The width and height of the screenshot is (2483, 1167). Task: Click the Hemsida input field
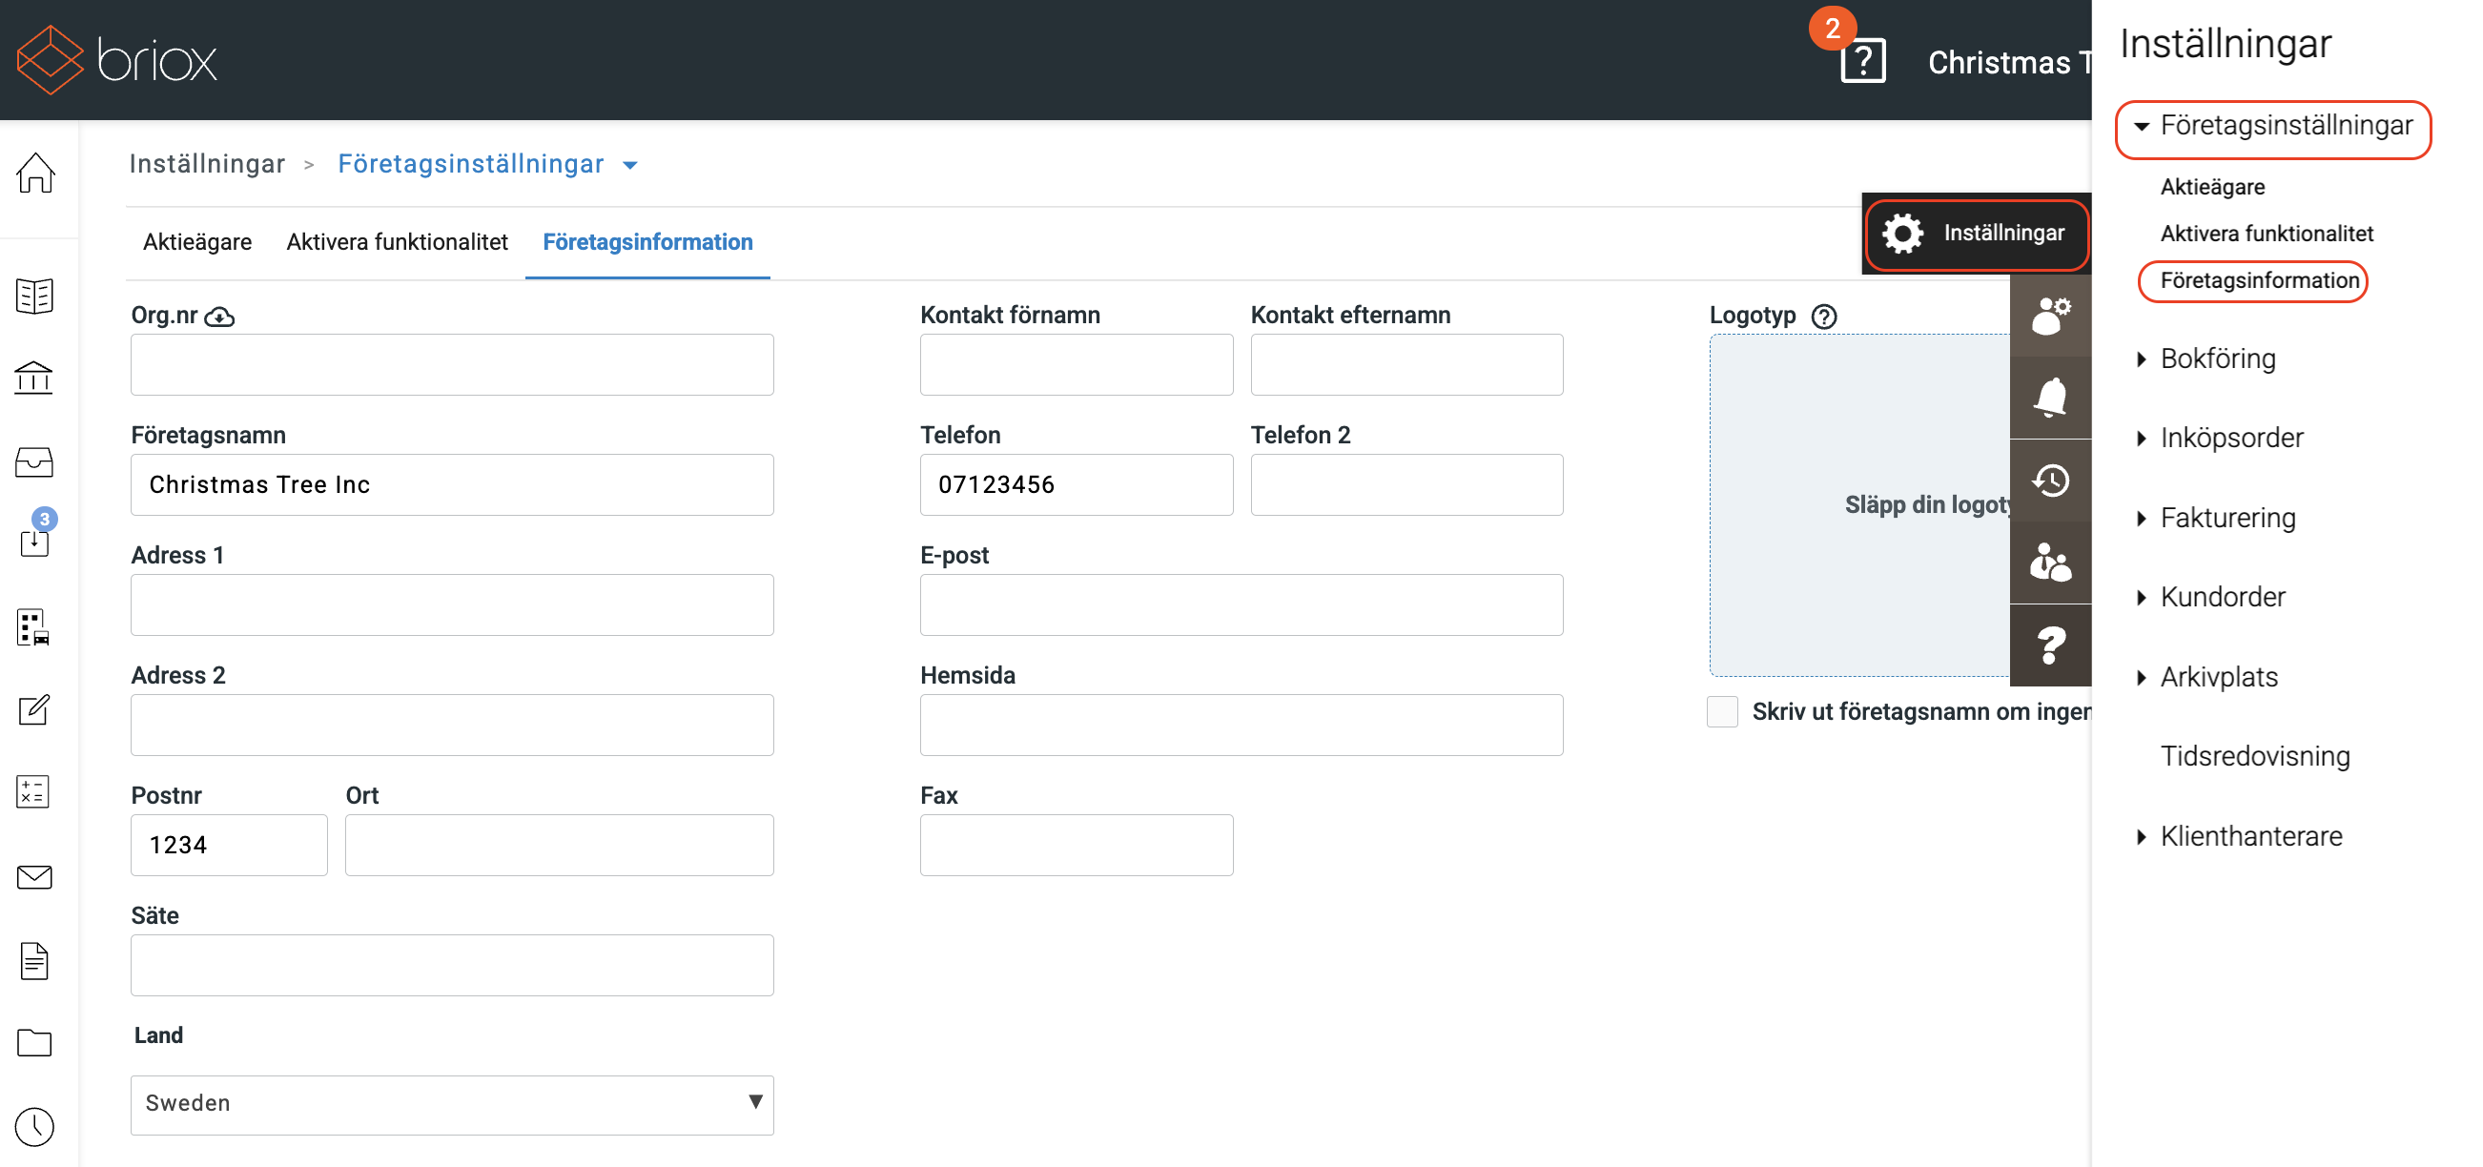coord(1241,725)
